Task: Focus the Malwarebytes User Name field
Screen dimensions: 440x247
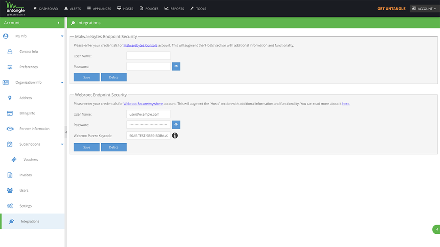Action: coord(148,56)
